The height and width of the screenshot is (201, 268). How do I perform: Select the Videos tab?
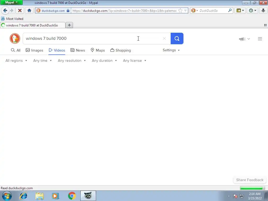pos(57,50)
